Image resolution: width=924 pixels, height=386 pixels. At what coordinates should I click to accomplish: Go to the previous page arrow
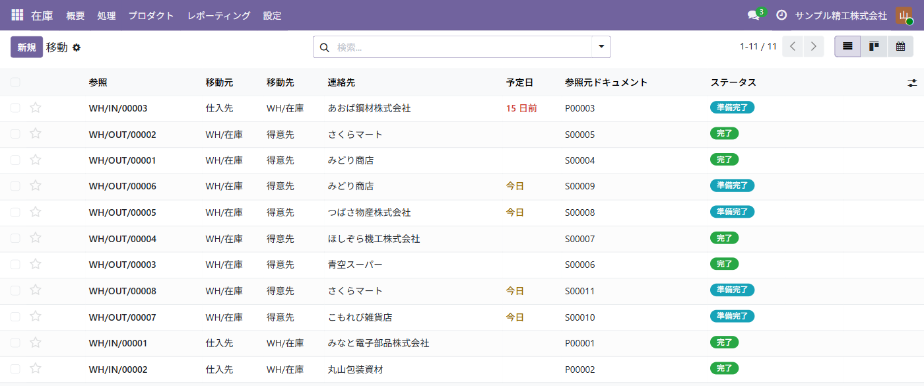[x=793, y=47]
